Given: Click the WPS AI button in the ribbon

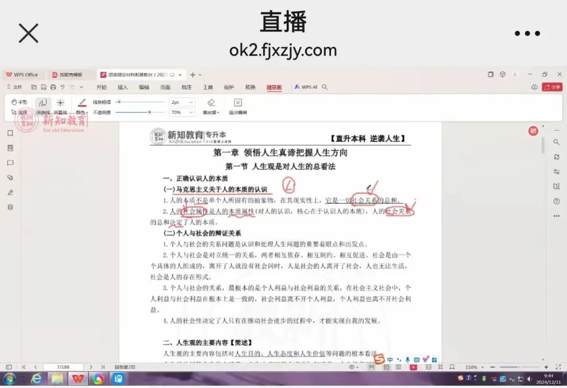Looking at the screenshot, I should point(306,87).
